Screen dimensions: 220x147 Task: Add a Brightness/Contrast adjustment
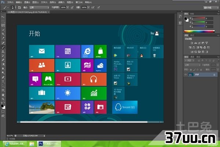[x=192, y=43]
